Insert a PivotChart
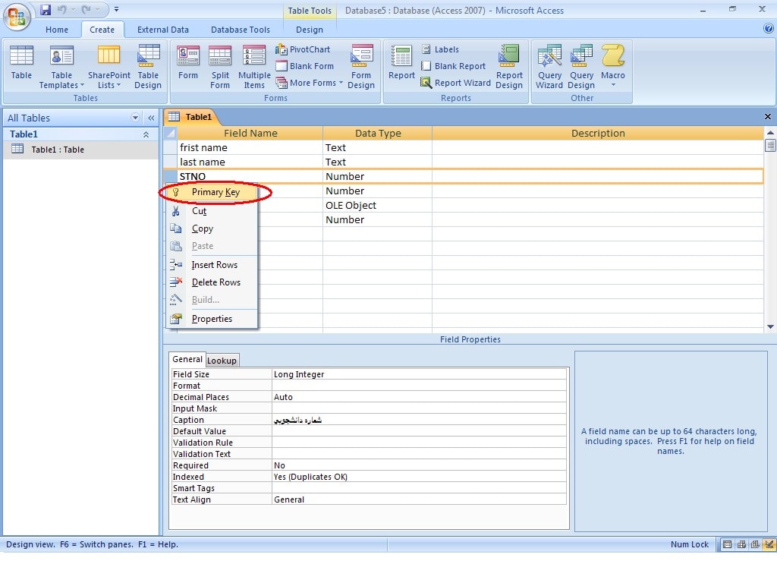Screen dimensions: 777x583 coord(303,49)
